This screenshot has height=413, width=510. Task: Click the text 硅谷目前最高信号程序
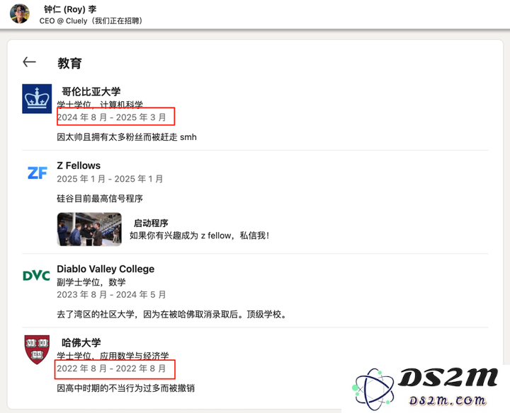[100, 199]
